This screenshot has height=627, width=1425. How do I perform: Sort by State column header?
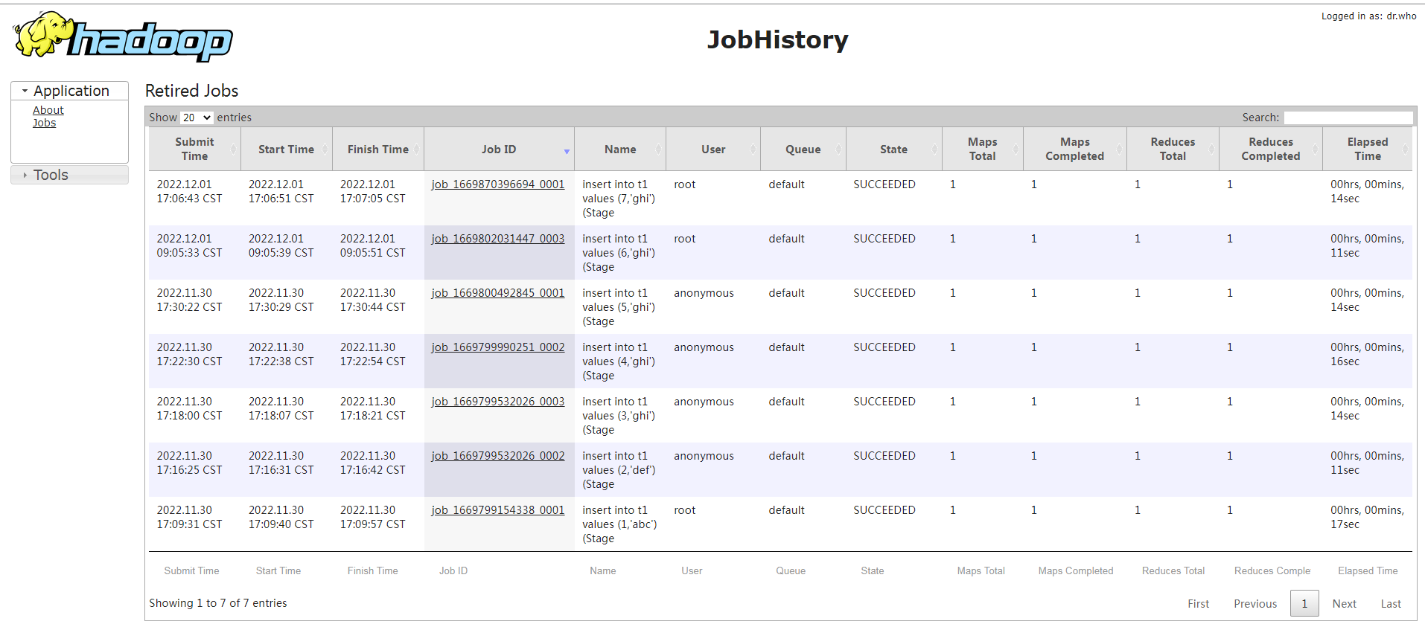[x=893, y=149]
